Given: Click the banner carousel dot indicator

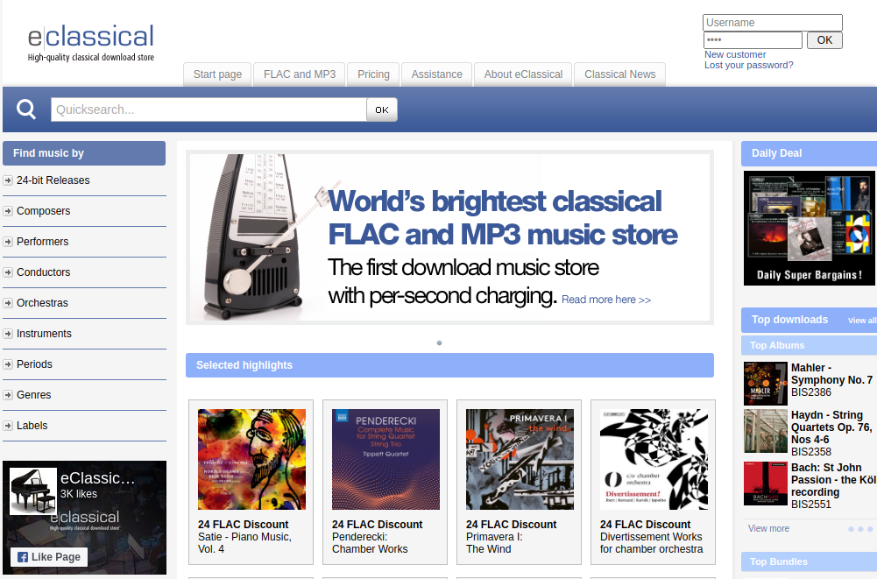Looking at the screenshot, I should point(439,342).
